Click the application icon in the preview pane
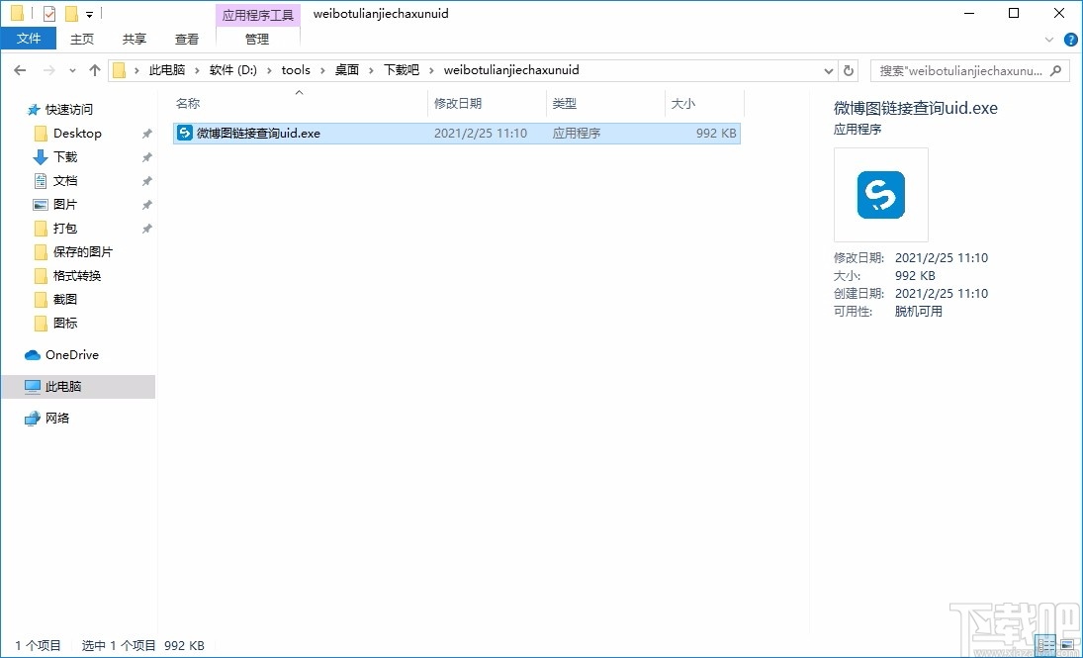 tap(879, 195)
